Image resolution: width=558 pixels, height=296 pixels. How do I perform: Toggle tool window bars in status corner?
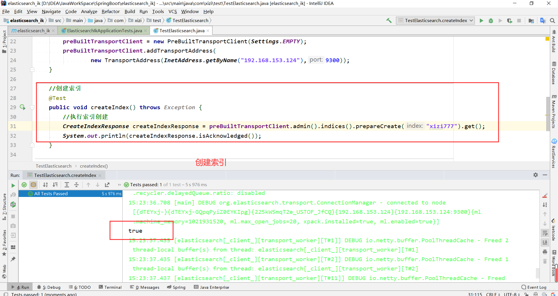coord(6,294)
